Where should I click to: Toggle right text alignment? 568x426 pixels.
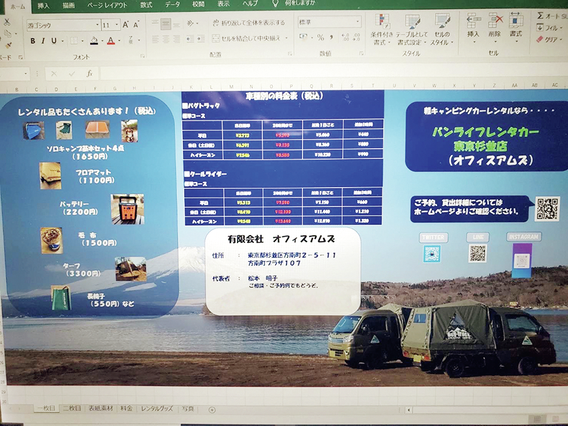(x=177, y=39)
